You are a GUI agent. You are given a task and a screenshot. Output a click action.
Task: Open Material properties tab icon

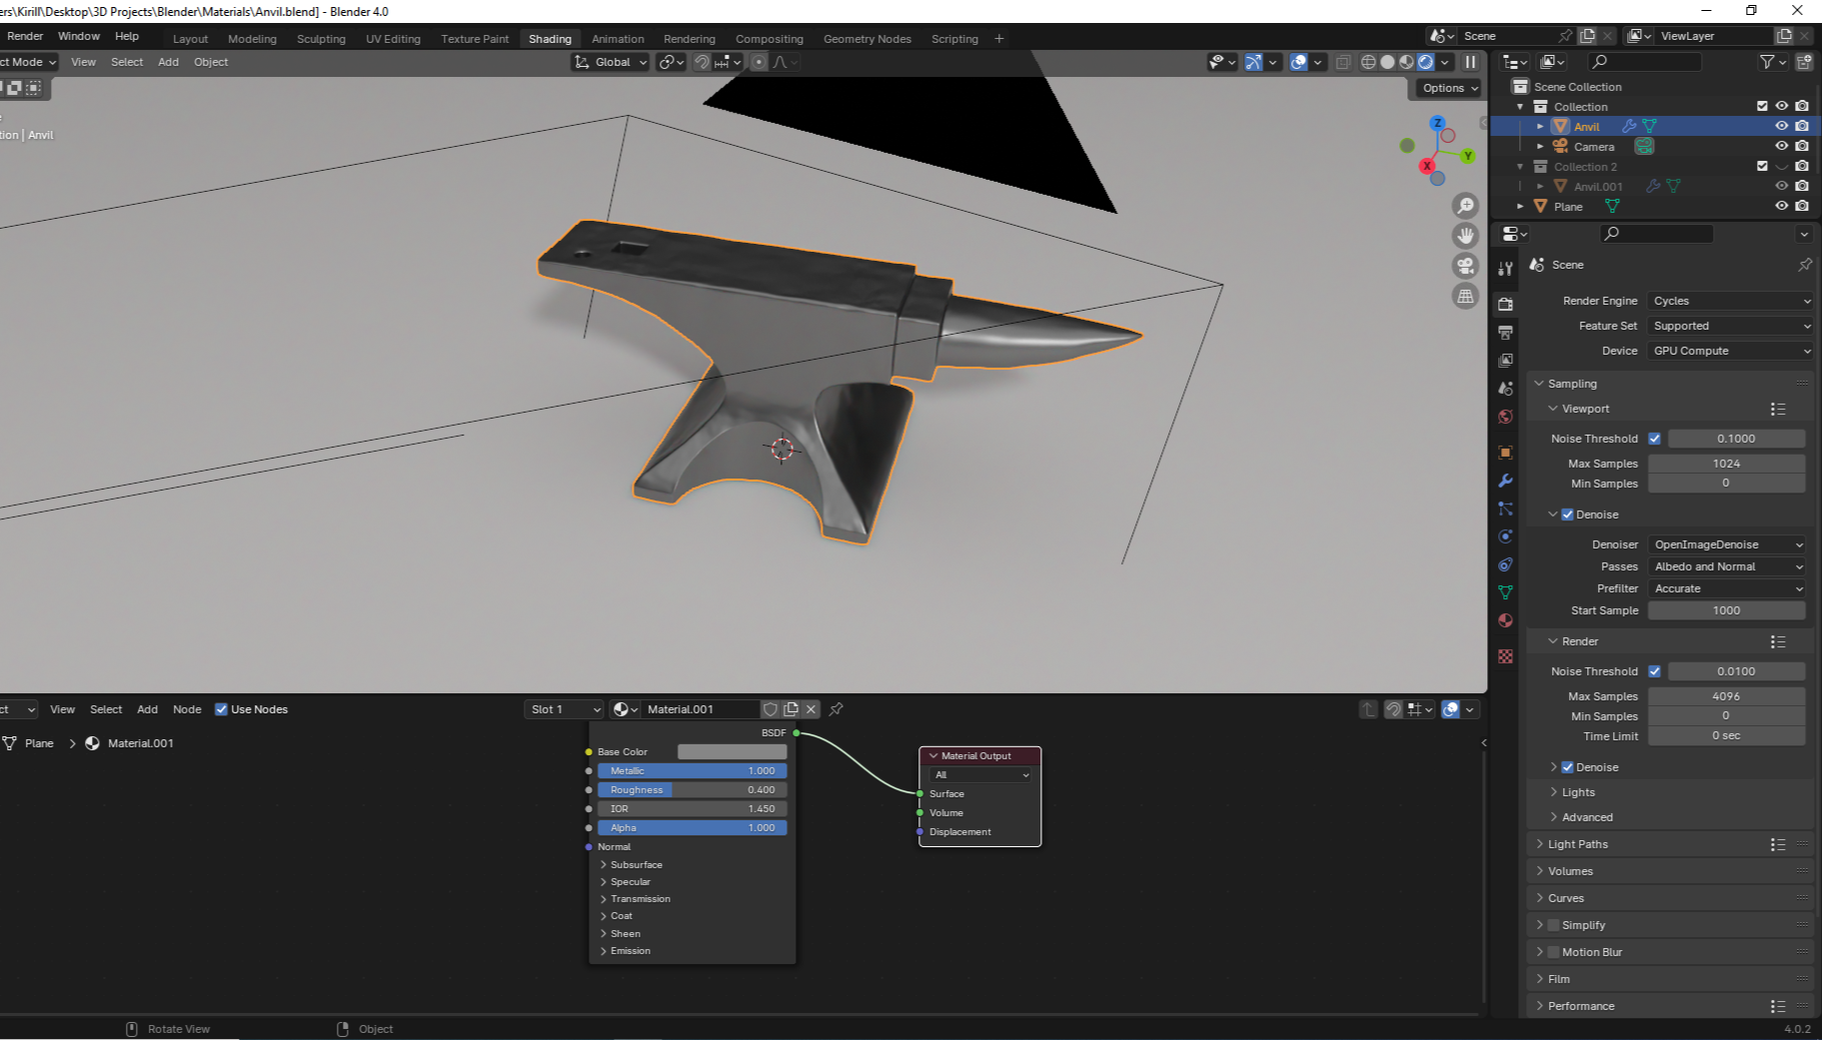[x=1505, y=620]
